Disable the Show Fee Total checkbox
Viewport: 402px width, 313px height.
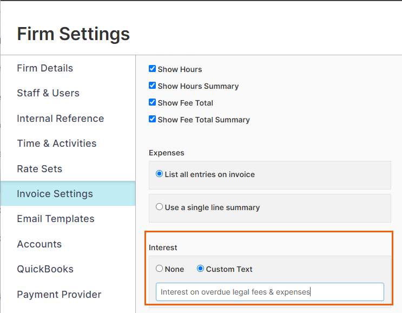tap(153, 103)
